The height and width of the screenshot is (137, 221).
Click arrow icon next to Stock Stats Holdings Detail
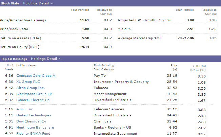52,3
